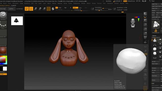Select the Zoom magnifier icon
This screenshot has height=91, width=162.
[x=145, y=25]
